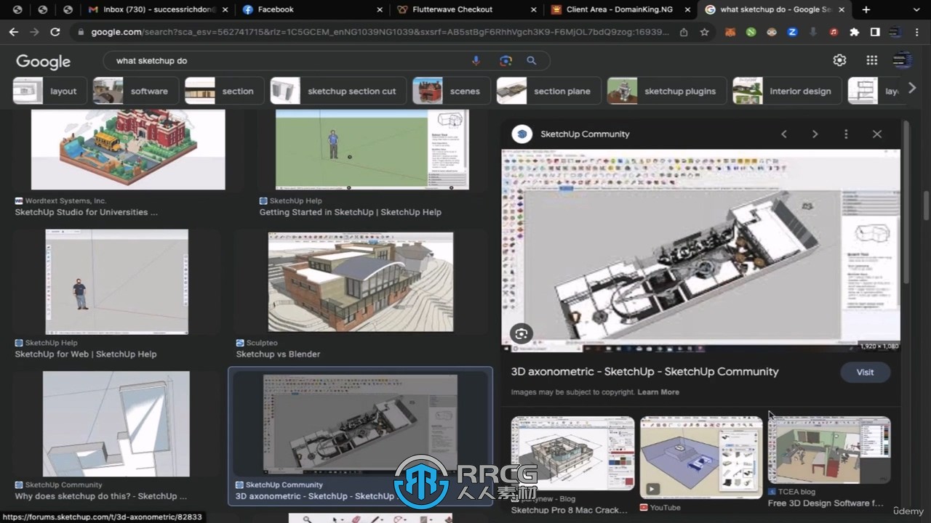Image resolution: width=931 pixels, height=523 pixels.
Task: Open Google quick settings gear
Action: [x=839, y=60]
